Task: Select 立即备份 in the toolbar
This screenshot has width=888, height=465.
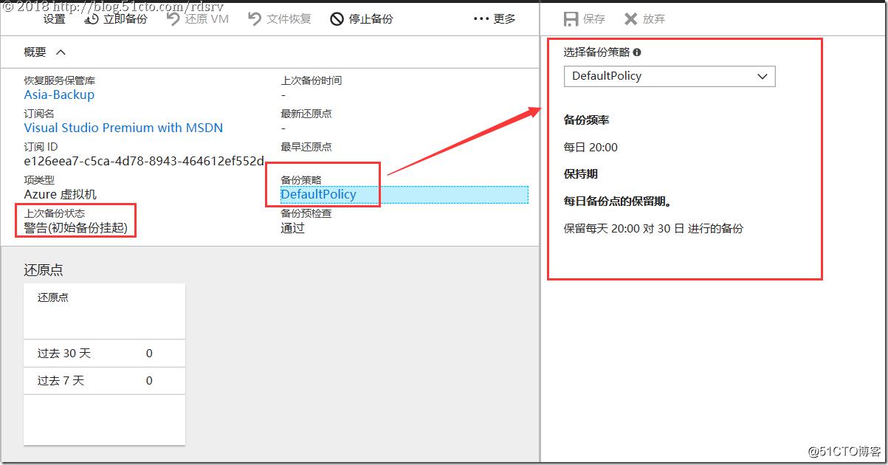Action: coord(116,19)
